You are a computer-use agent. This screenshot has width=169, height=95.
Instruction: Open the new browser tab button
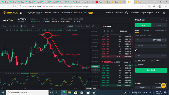144,2
